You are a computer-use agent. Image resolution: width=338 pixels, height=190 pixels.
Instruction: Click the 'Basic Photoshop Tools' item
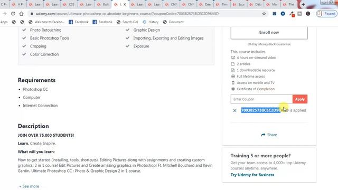click(50, 38)
